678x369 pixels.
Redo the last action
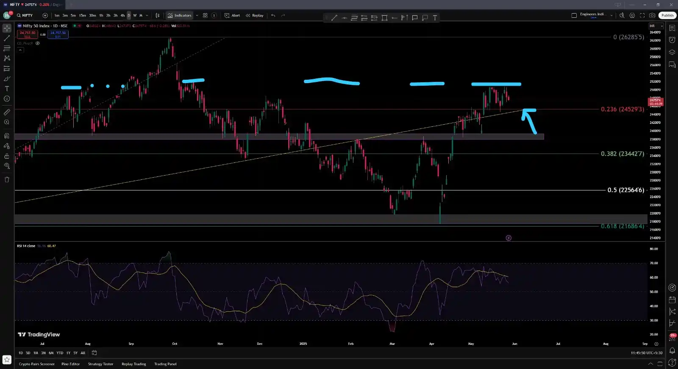[x=283, y=15]
